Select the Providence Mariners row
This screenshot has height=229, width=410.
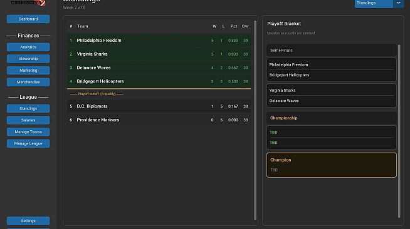pyautogui.click(x=159, y=120)
